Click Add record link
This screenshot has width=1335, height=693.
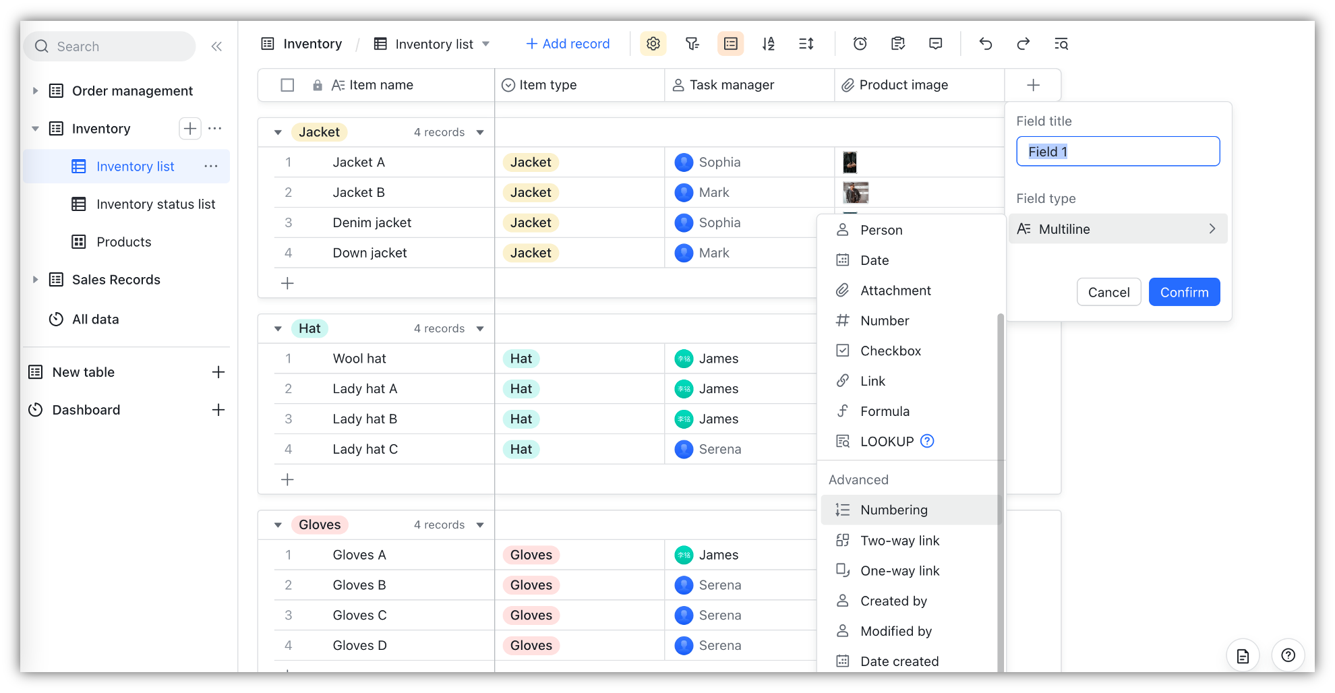568,44
